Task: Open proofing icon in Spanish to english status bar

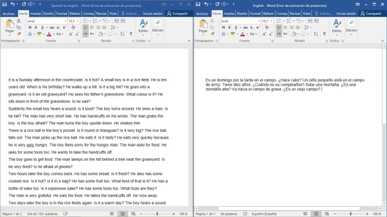Action: [x=65, y=214]
